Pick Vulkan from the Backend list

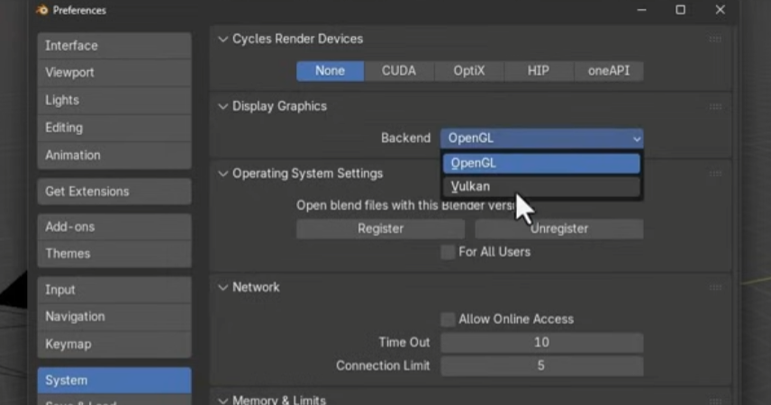tap(542, 187)
